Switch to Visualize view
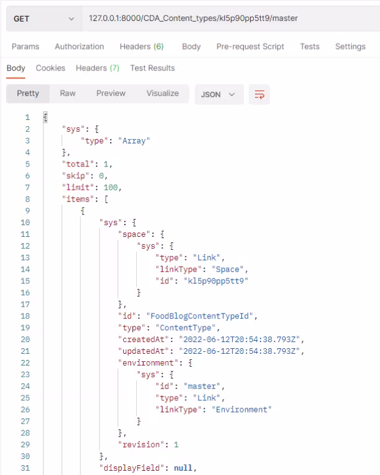 [163, 93]
